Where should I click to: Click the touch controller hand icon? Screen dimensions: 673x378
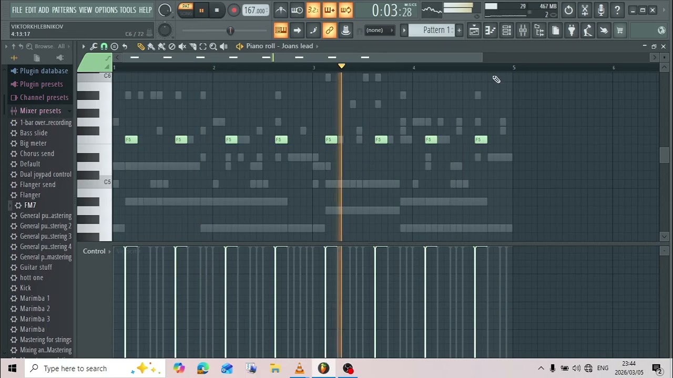(x=604, y=30)
